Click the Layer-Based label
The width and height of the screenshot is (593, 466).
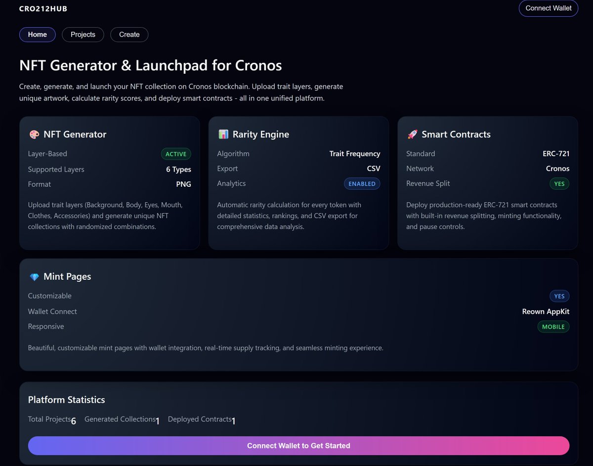pos(47,154)
